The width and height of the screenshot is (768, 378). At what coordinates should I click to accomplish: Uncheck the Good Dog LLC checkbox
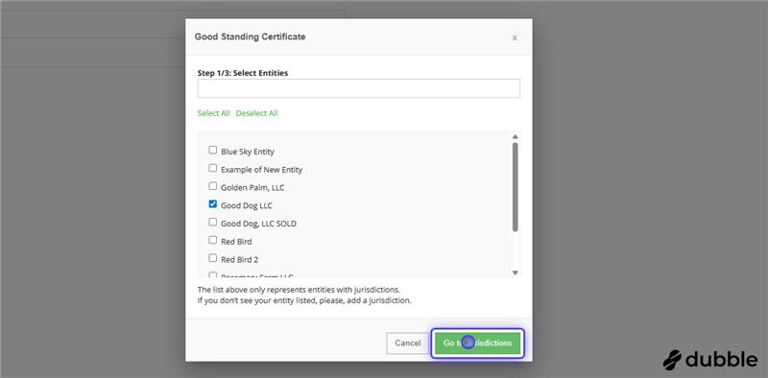(212, 204)
